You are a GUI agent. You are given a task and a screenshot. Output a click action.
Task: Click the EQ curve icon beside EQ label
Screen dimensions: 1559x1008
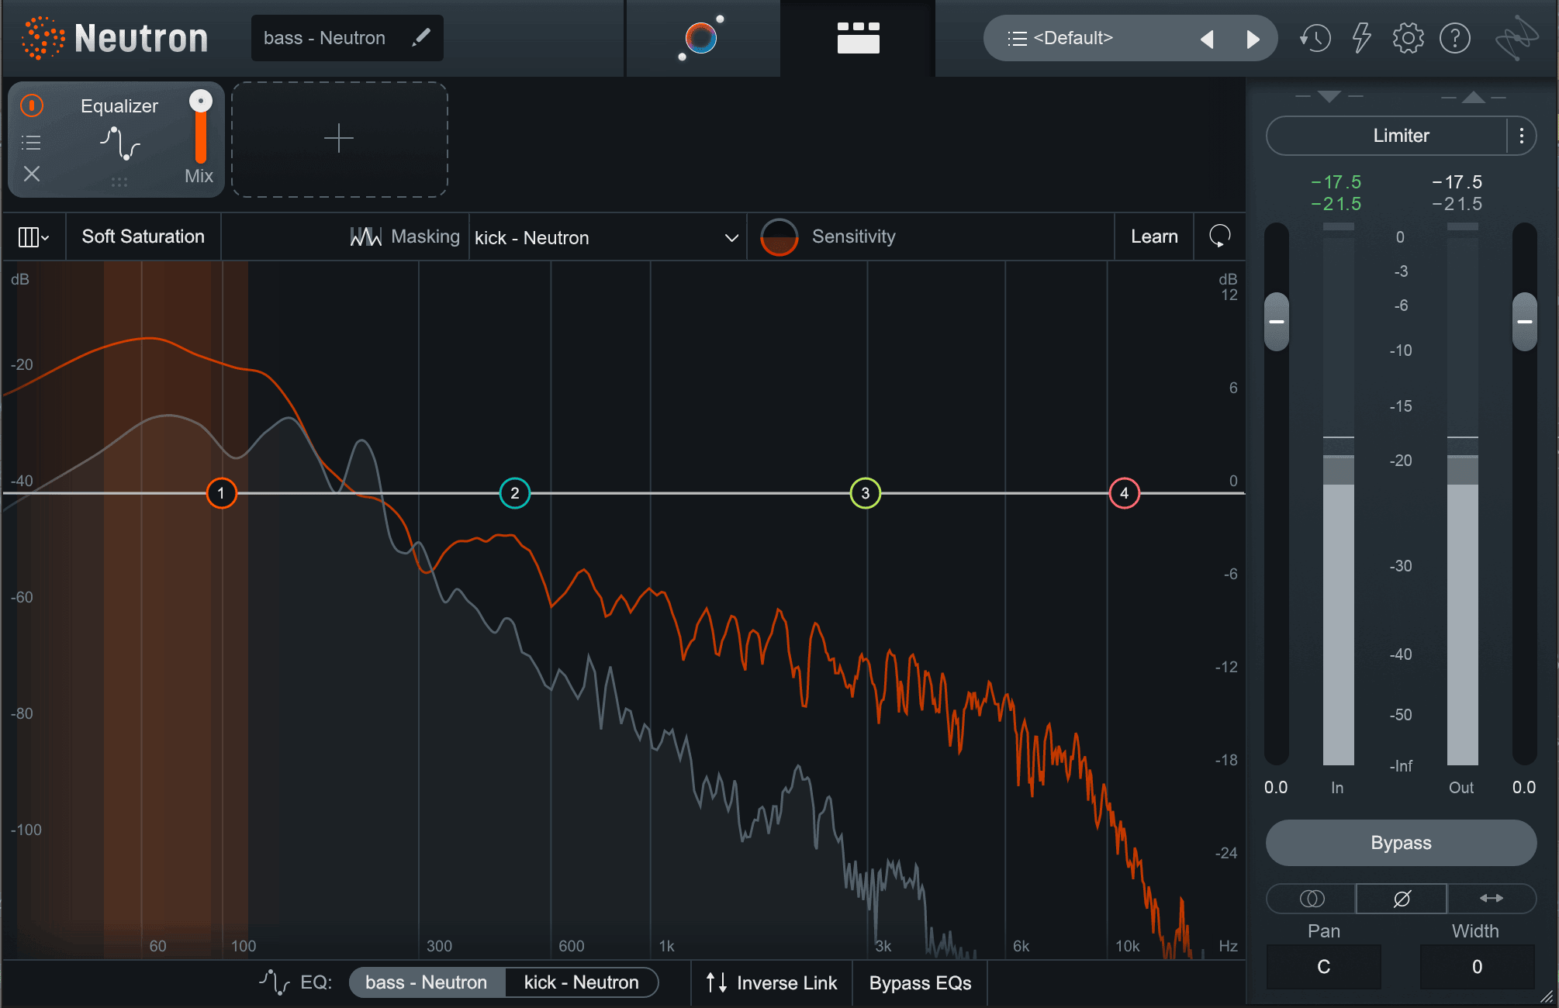[x=275, y=982]
